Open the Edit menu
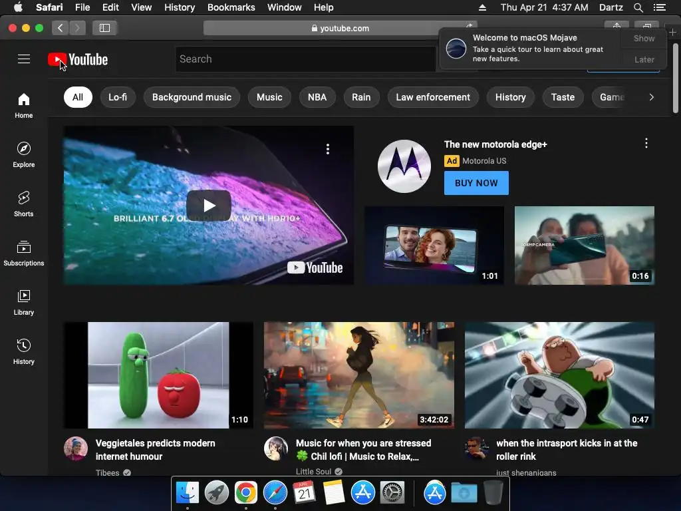The image size is (681, 511). click(110, 7)
